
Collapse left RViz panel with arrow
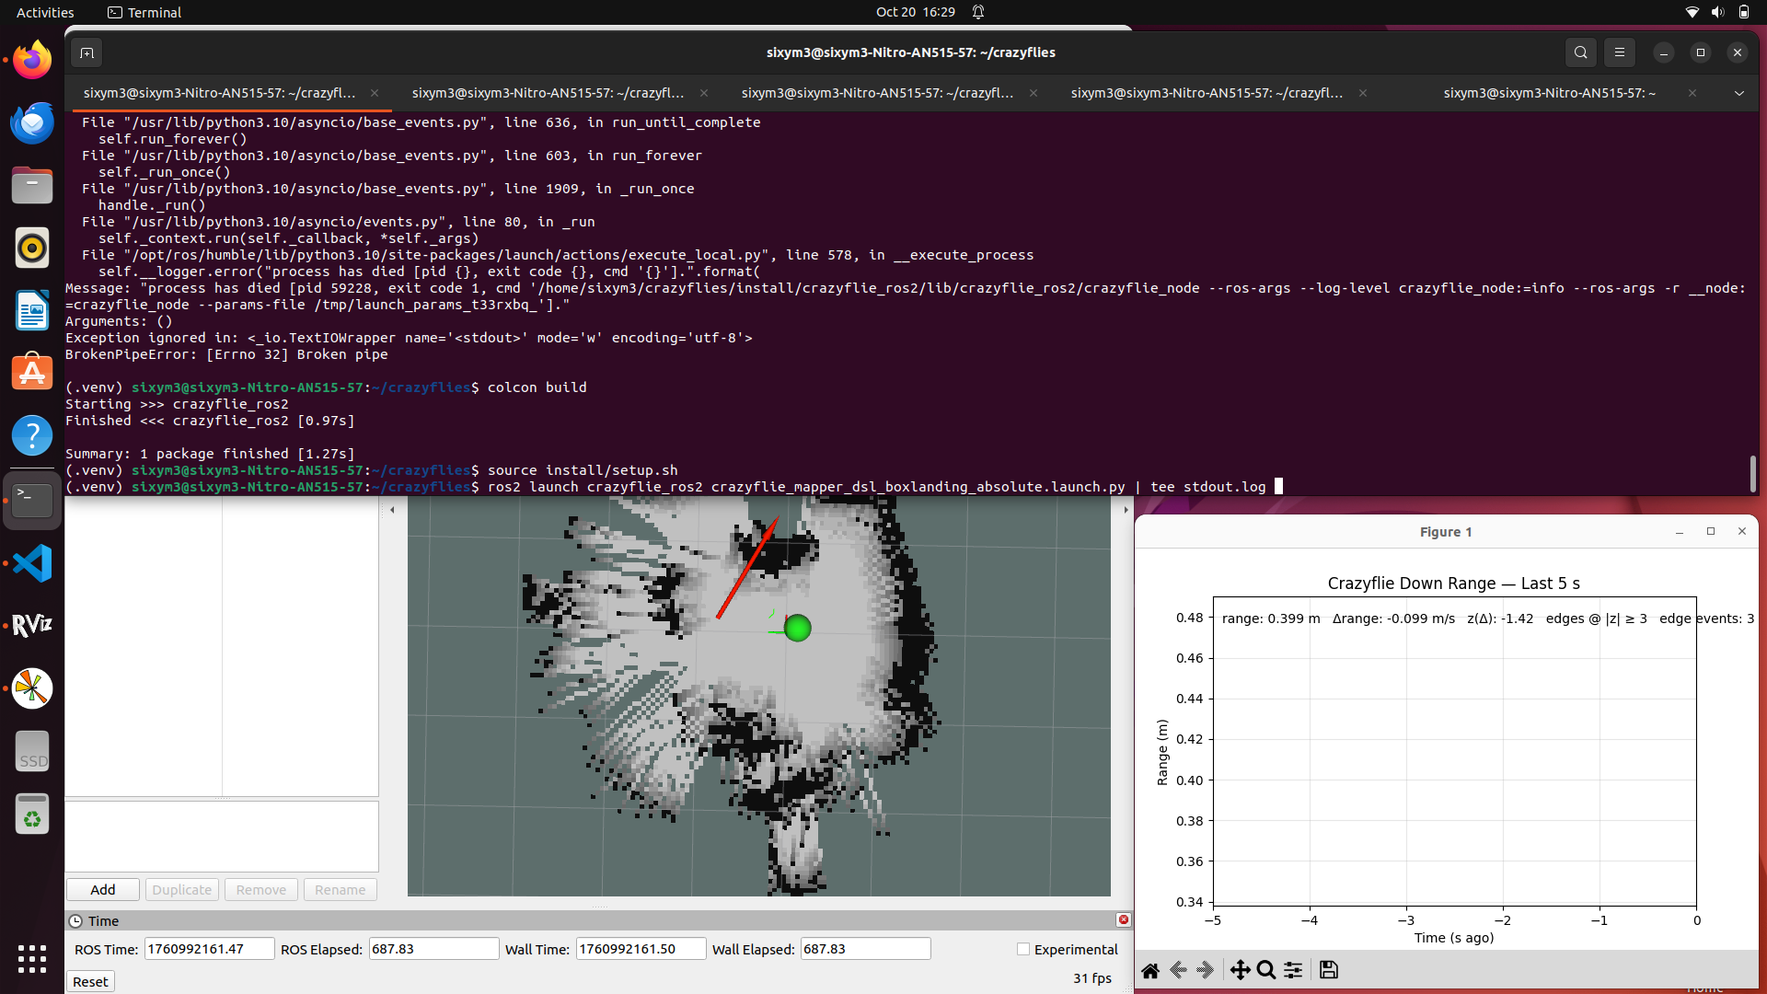tap(392, 510)
